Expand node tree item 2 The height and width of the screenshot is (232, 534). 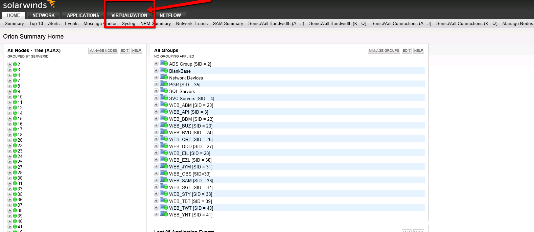pyautogui.click(x=10, y=64)
